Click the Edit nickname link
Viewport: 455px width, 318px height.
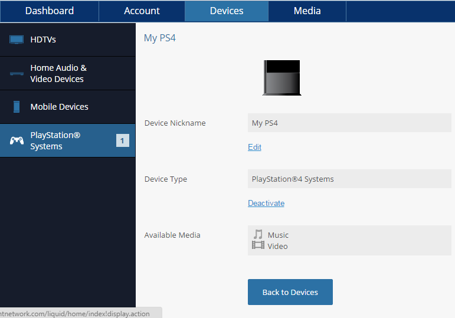click(254, 147)
